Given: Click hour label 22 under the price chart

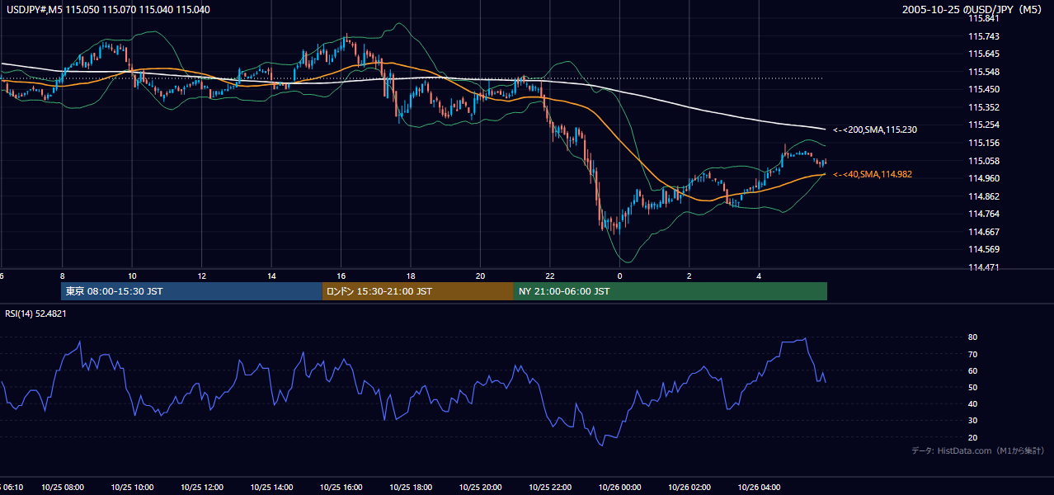Looking at the screenshot, I should click(x=550, y=276).
